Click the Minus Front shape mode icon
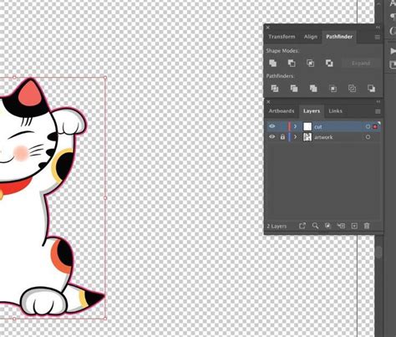396x337 pixels. (x=292, y=64)
